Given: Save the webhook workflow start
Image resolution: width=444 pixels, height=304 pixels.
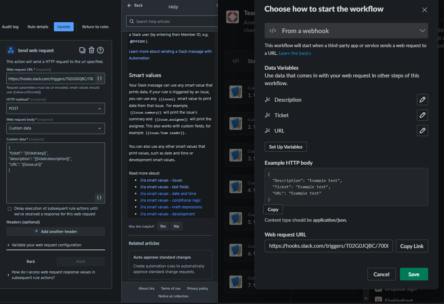Looking at the screenshot, I should coord(414,274).
